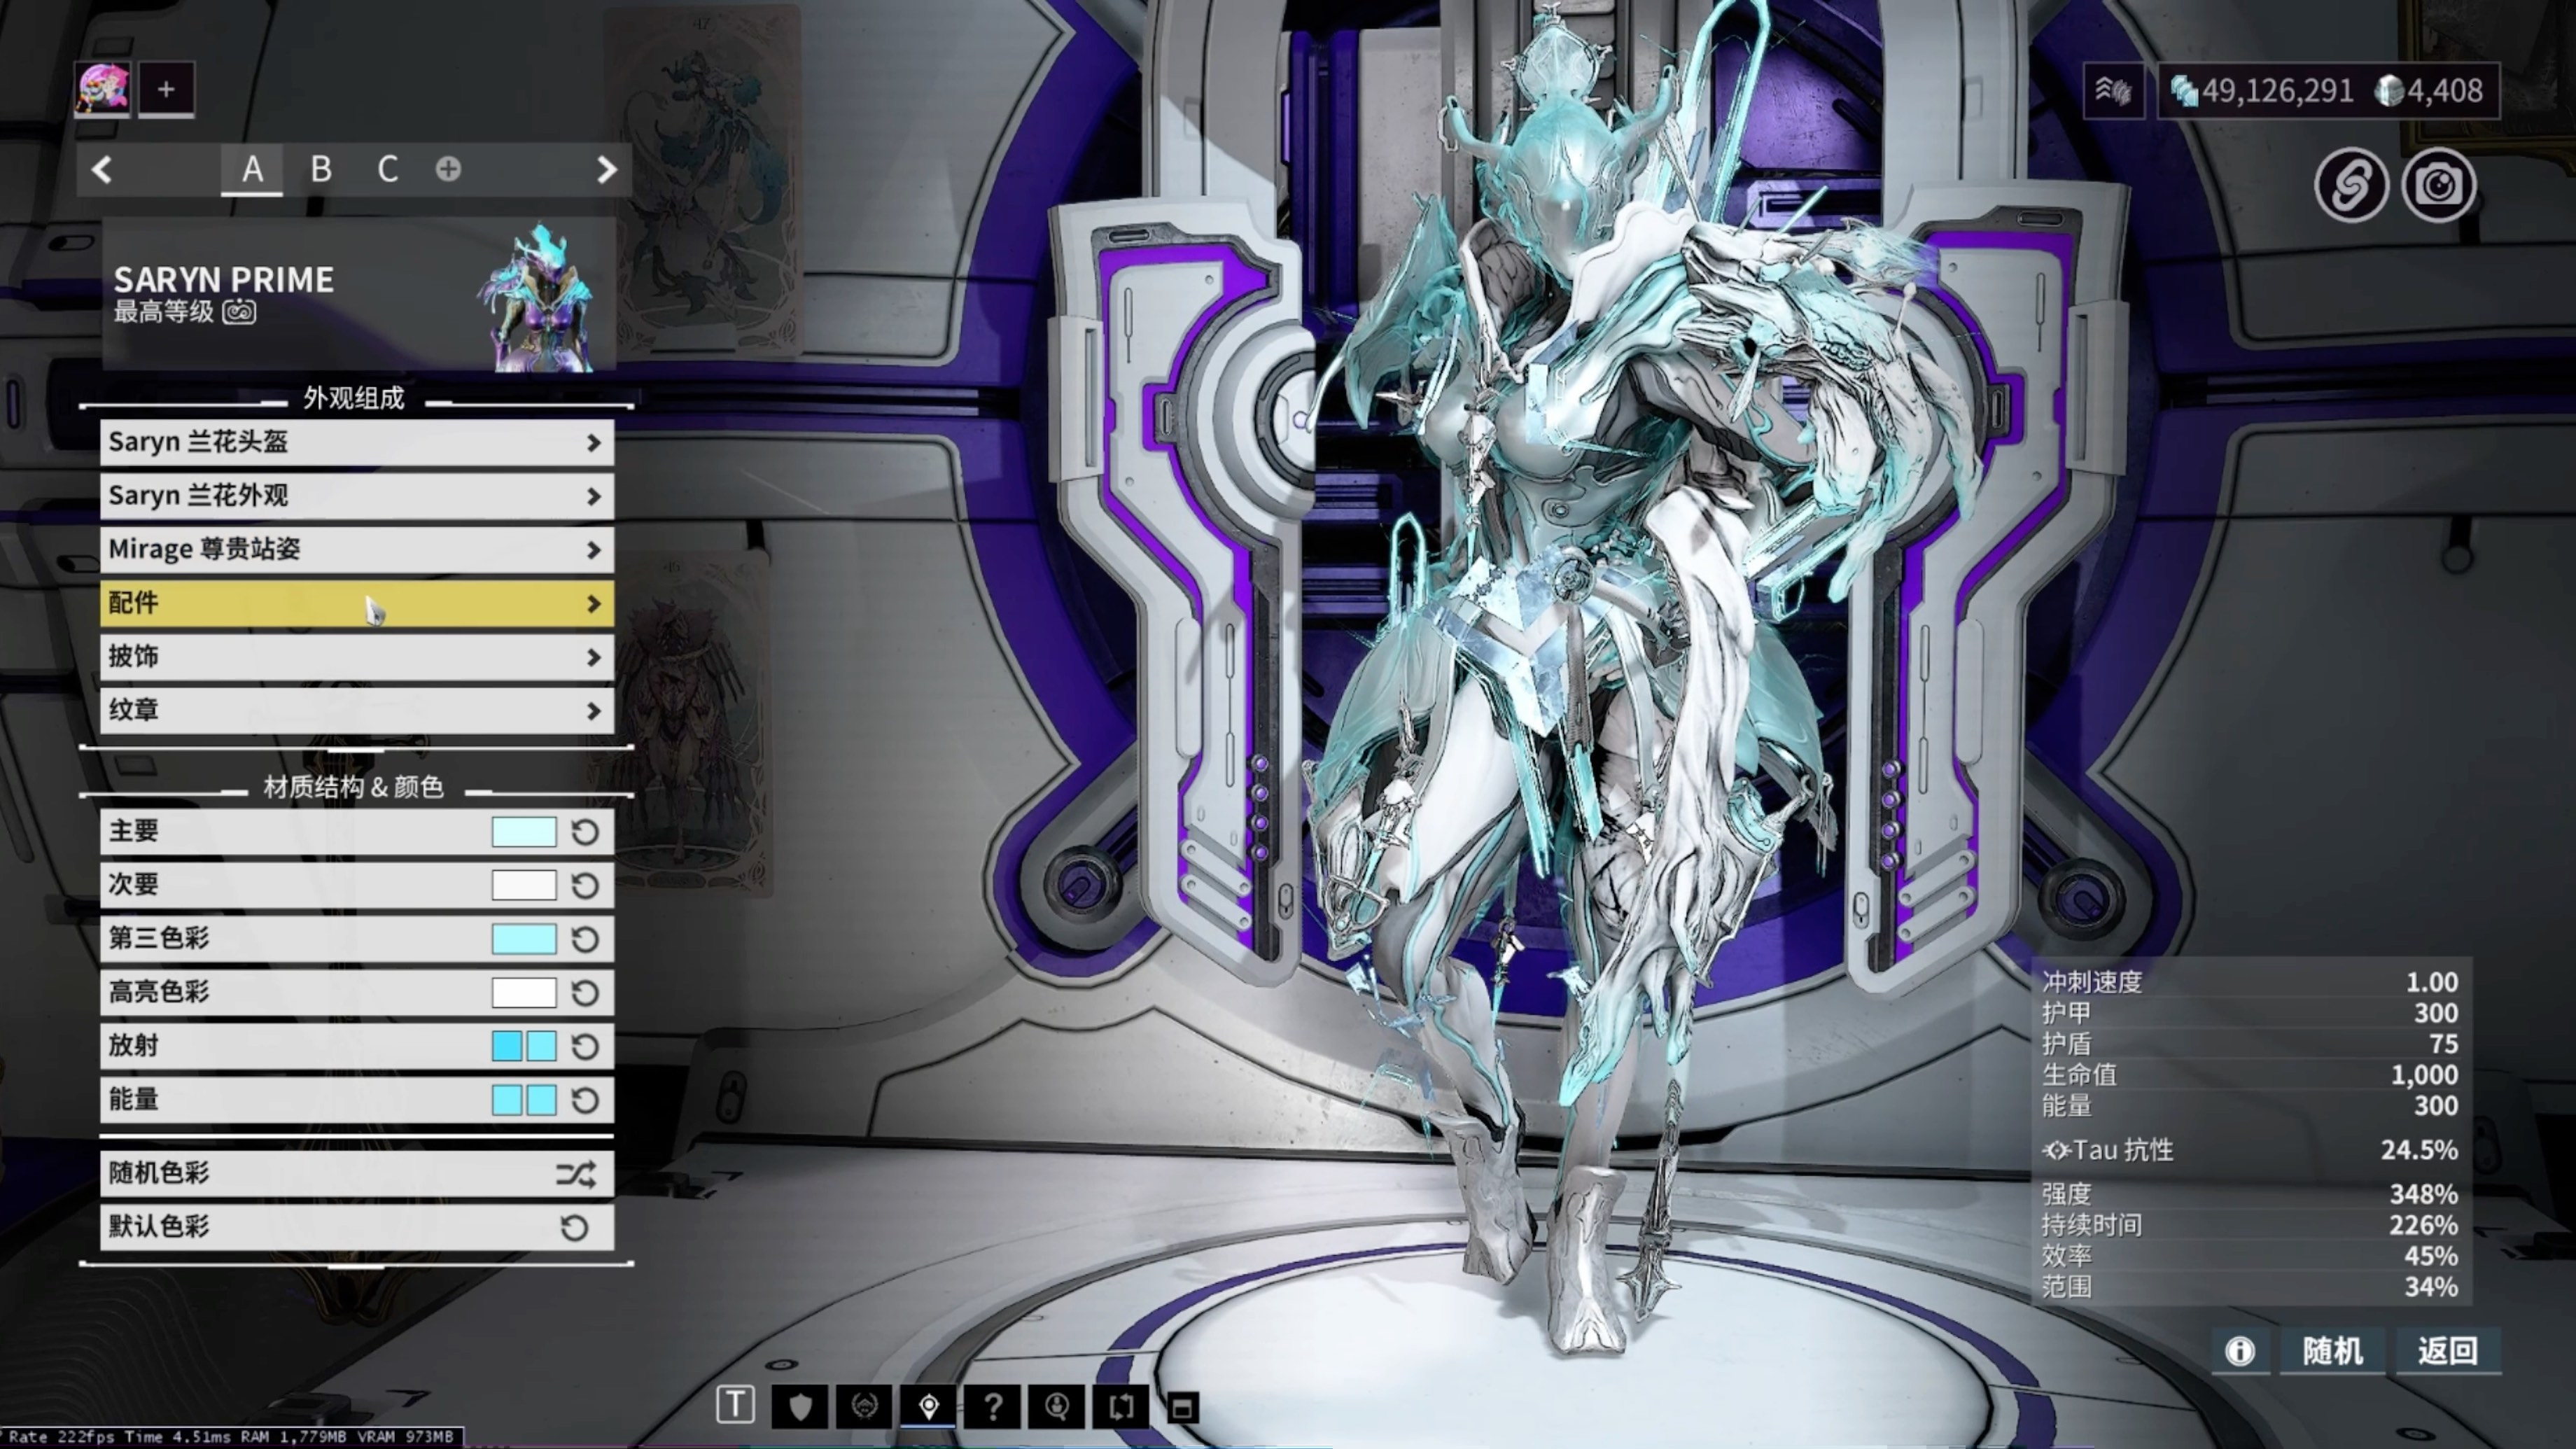Open the Saryn 兰花外观 skin selection

[357, 496]
